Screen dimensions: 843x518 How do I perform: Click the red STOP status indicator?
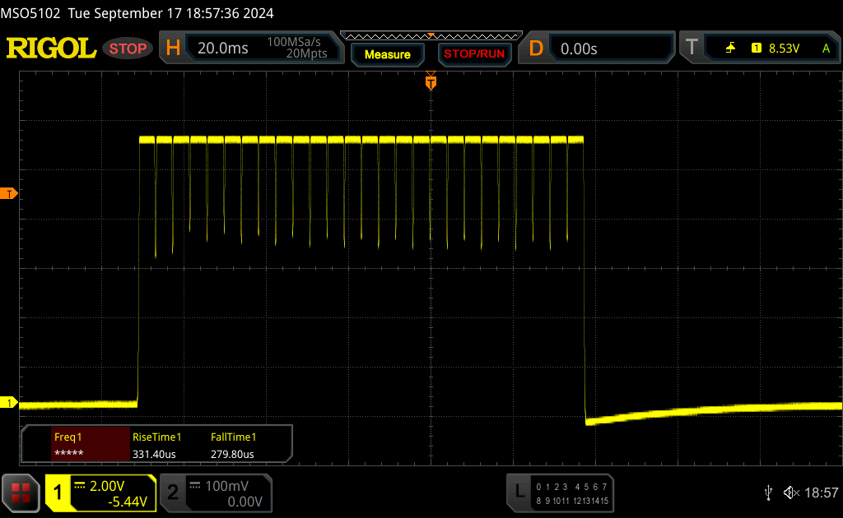pos(128,49)
